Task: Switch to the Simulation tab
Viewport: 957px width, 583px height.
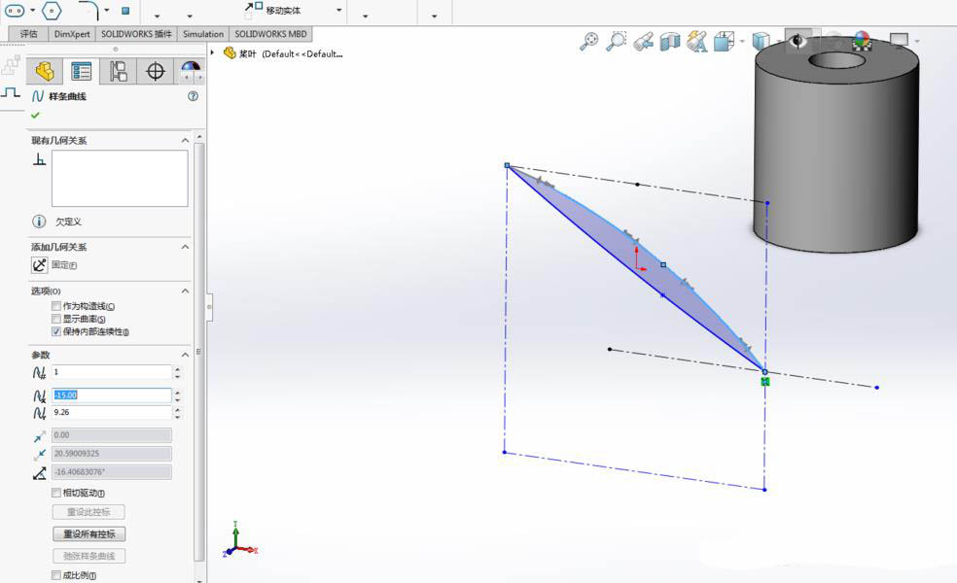Action: [x=202, y=33]
